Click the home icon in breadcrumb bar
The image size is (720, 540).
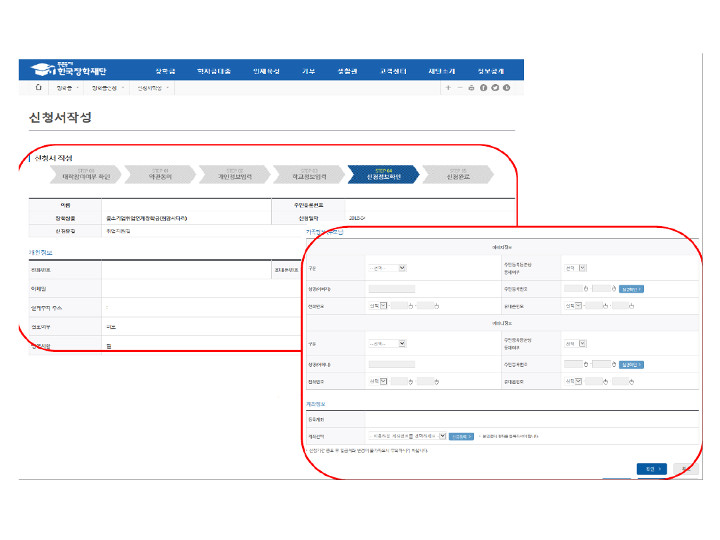coord(38,87)
